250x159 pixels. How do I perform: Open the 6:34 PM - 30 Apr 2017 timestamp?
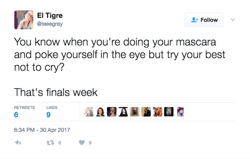[x=42, y=130]
